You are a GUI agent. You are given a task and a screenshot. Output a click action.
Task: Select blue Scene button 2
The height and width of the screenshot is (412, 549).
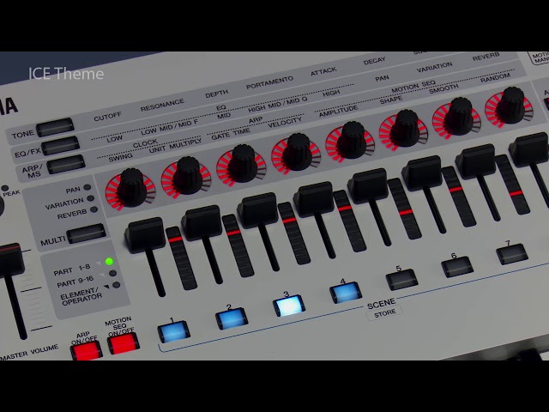pyautogui.click(x=232, y=318)
